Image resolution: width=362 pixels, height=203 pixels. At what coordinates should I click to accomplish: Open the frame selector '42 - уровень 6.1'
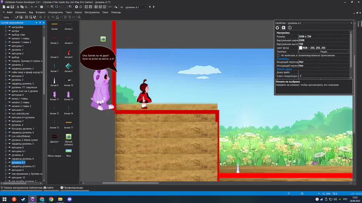[134, 7]
